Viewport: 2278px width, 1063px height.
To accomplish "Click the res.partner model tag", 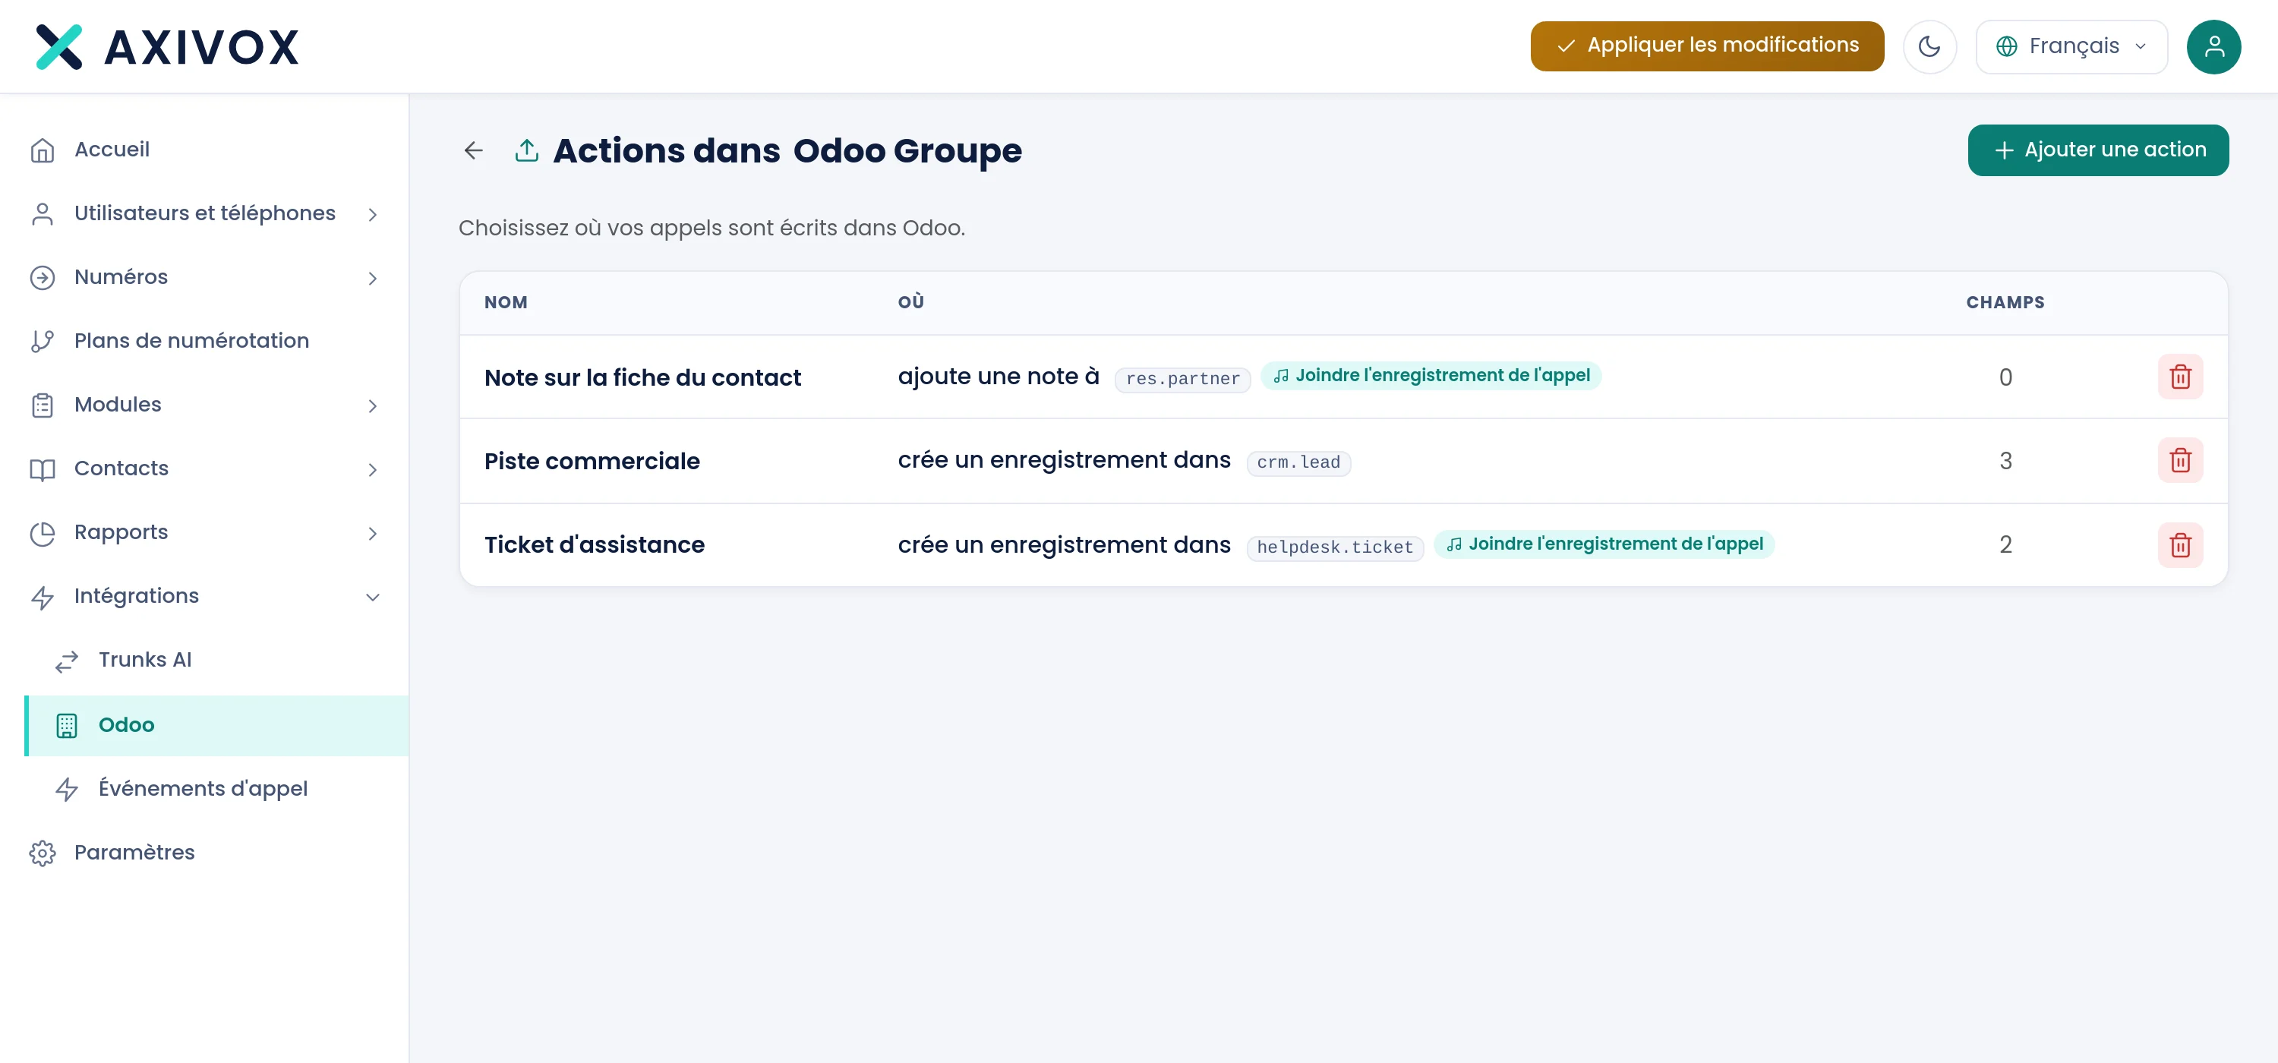I will pyautogui.click(x=1182, y=379).
